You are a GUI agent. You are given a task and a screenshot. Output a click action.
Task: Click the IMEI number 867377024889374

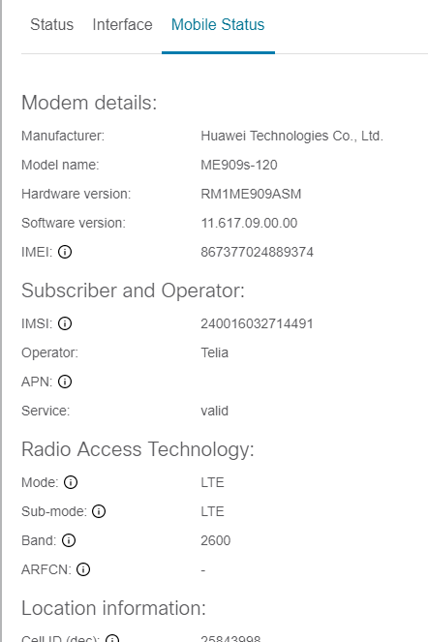[257, 252]
